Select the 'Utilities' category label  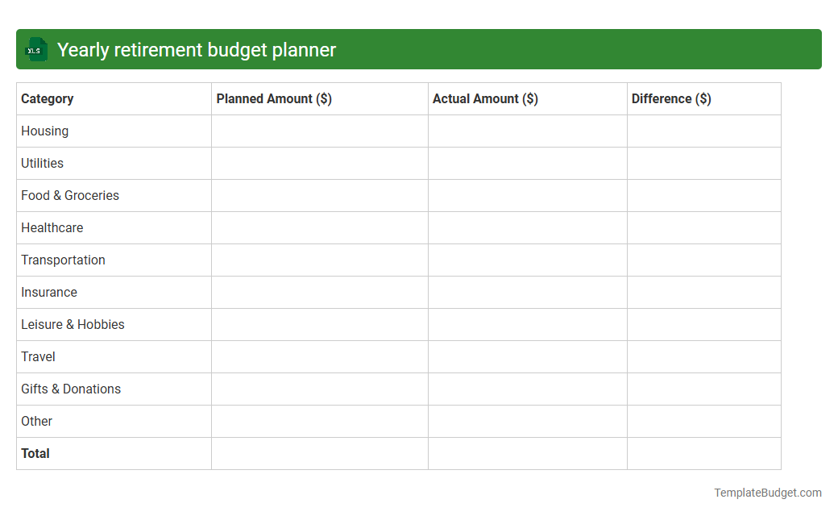(42, 163)
